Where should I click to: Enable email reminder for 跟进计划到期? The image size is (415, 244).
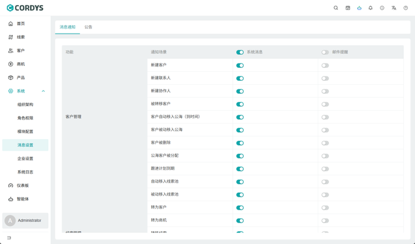(326, 169)
